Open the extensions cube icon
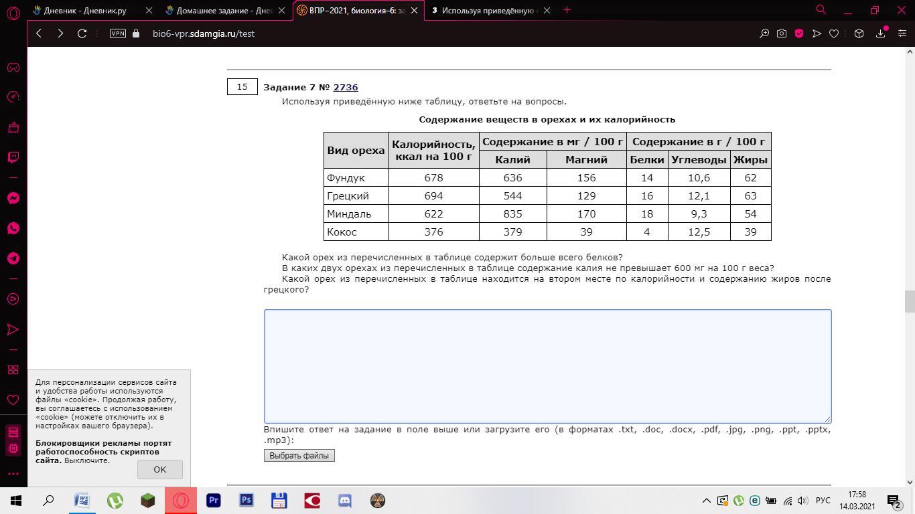The width and height of the screenshot is (915, 514). tap(859, 33)
